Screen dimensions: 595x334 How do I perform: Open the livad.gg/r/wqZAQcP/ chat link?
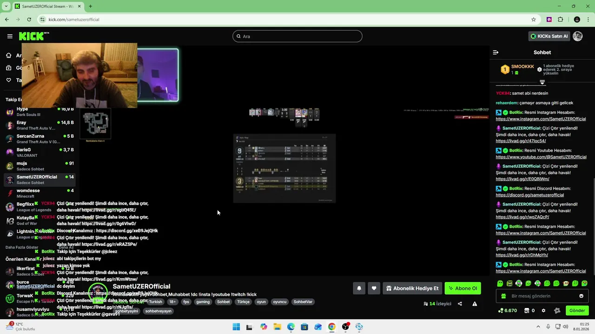pos(522,217)
